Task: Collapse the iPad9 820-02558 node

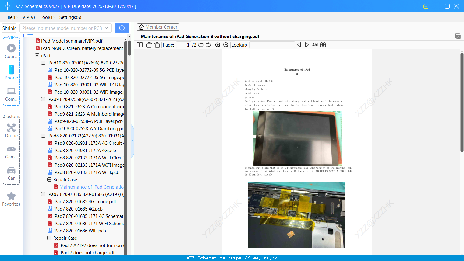Action: pos(43,99)
